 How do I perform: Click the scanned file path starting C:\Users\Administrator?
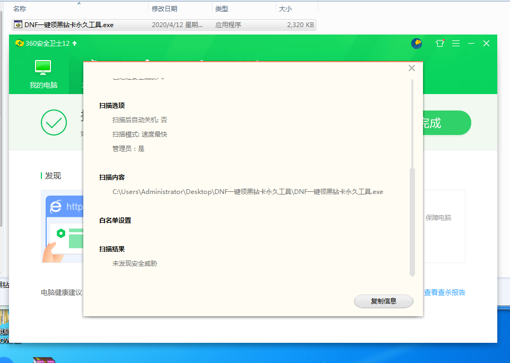[x=248, y=192]
